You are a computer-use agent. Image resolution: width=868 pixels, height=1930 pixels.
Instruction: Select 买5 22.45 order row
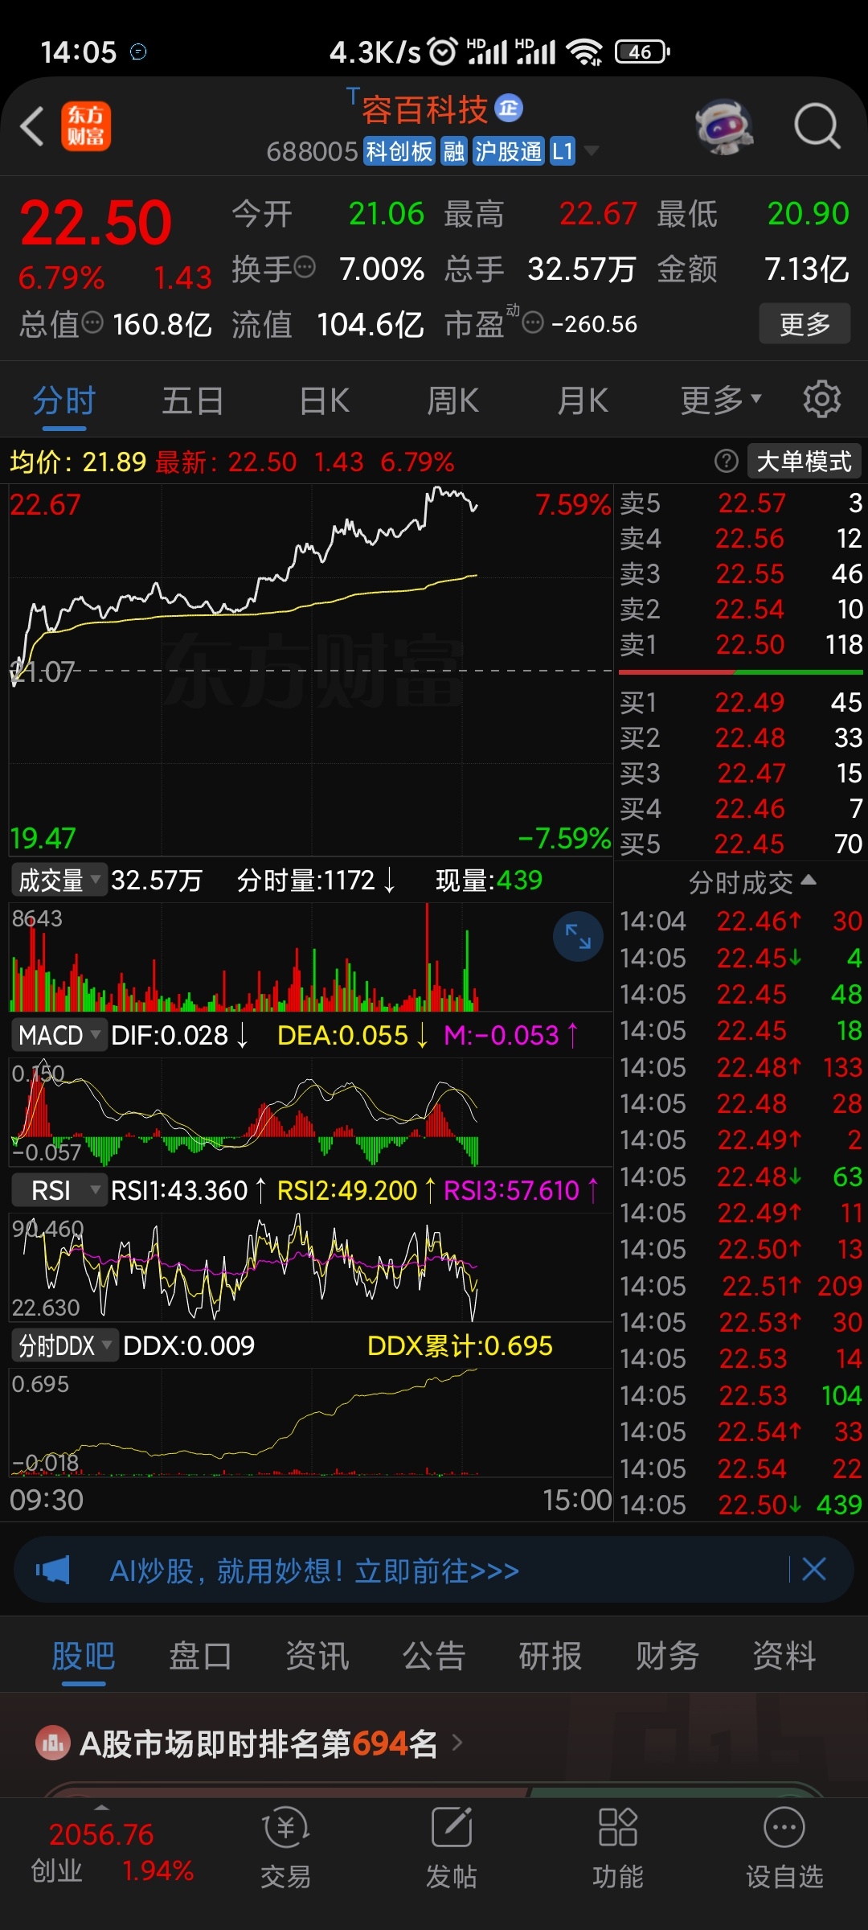pos(740,844)
